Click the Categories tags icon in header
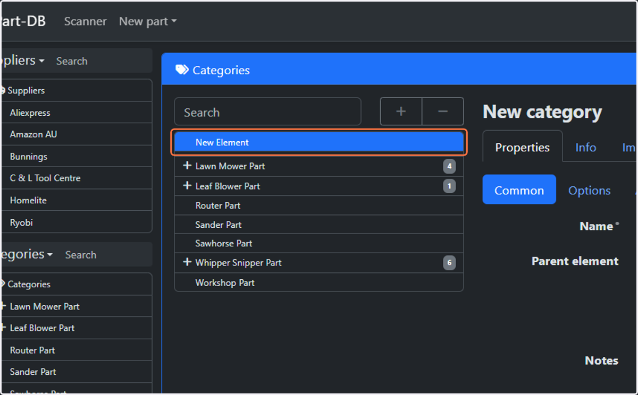The image size is (638, 395). point(182,70)
